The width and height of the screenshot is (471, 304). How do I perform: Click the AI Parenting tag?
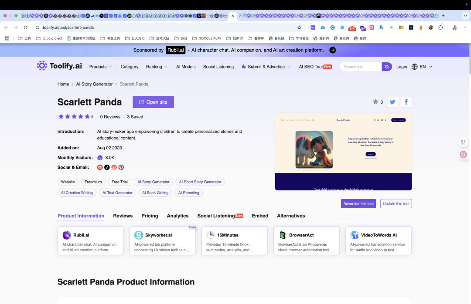point(189,193)
